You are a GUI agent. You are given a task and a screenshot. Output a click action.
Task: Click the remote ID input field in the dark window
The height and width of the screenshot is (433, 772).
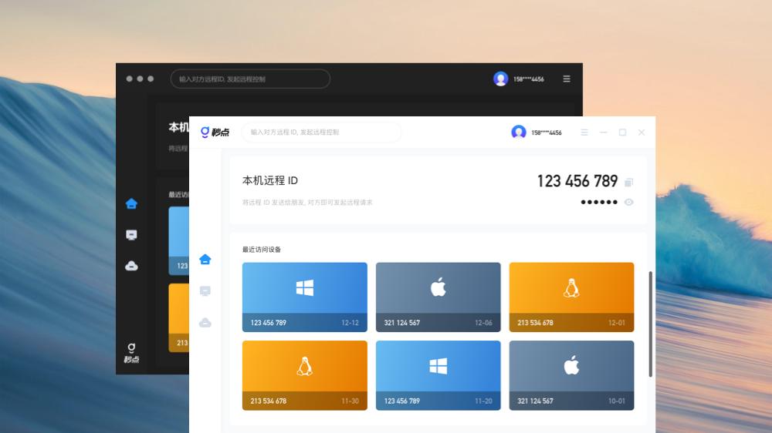point(250,79)
